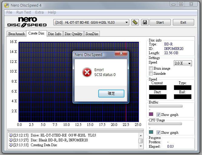Click the Nero Disc Speed logo
The image size is (202, 155).
click(x=27, y=22)
